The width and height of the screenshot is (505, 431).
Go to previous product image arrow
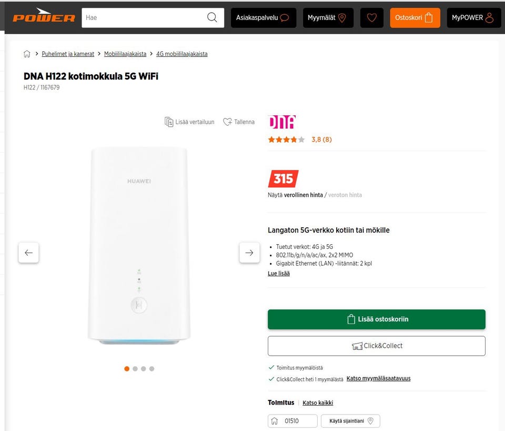tap(28, 253)
